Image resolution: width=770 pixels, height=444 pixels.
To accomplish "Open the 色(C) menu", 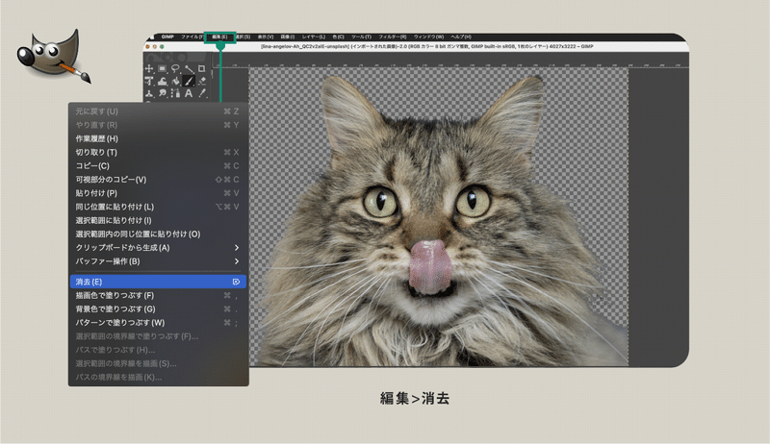I will [338, 37].
